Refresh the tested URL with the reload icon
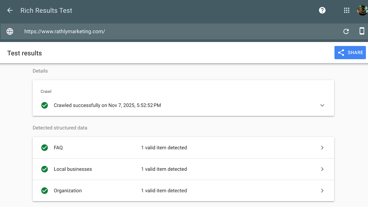This screenshot has height=207, width=368. click(346, 31)
